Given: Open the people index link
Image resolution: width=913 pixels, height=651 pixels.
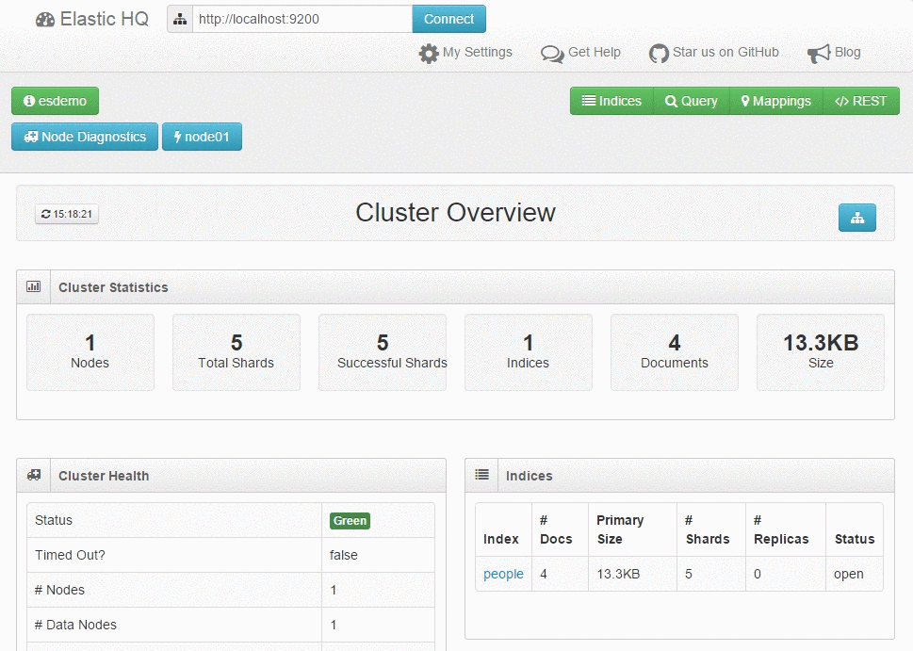Looking at the screenshot, I should pos(503,574).
